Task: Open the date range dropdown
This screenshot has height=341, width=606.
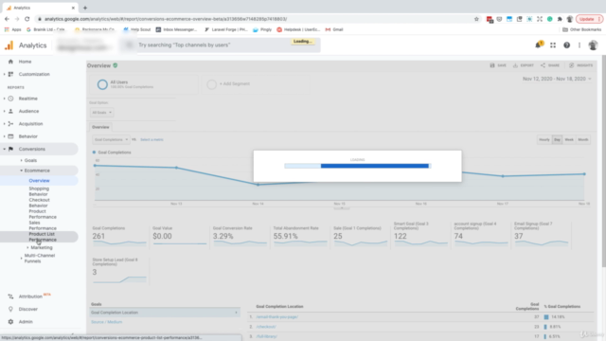Action: pyautogui.click(x=557, y=79)
